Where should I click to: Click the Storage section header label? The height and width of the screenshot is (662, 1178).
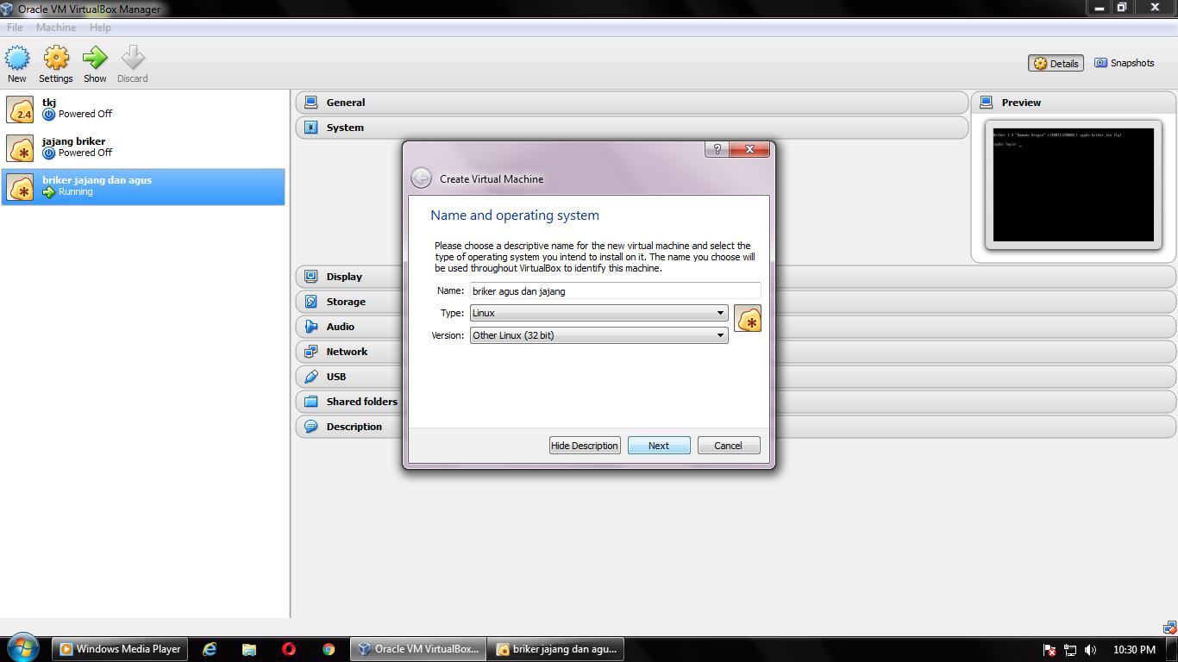[346, 302]
